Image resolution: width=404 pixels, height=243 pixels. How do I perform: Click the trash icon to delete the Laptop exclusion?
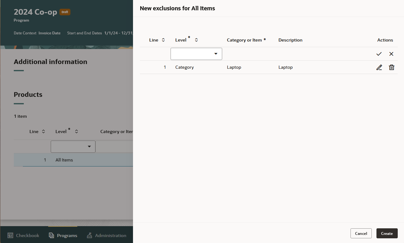[x=391, y=67]
